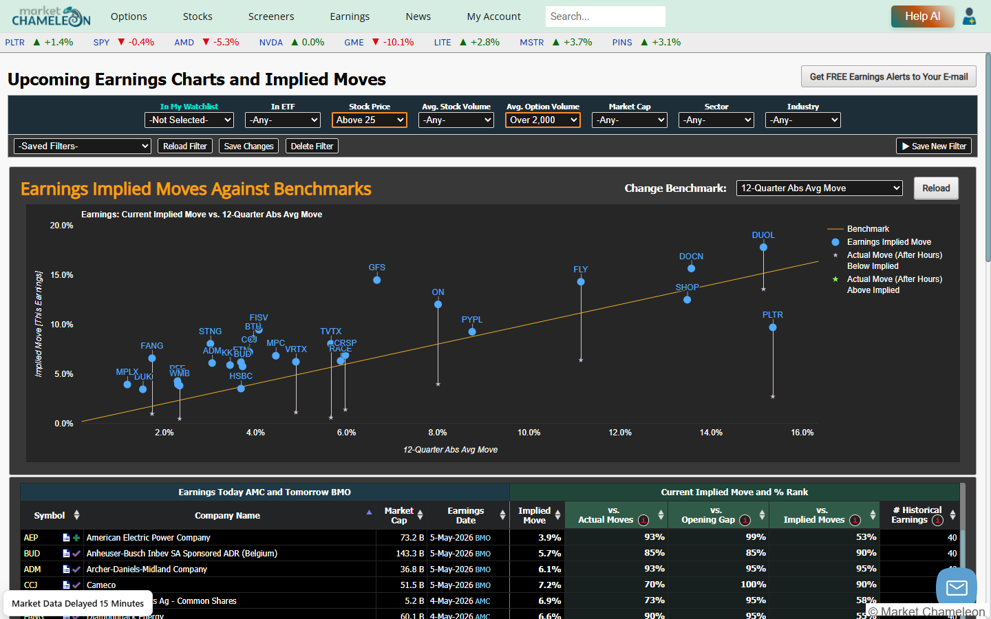Image resolution: width=991 pixels, height=619 pixels.
Task: Show info for # Historical Earnings column
Action: click(x=937, y=521)
